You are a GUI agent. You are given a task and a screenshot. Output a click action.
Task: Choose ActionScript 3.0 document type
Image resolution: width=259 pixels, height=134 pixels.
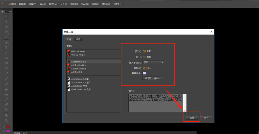tap(94, 62)
